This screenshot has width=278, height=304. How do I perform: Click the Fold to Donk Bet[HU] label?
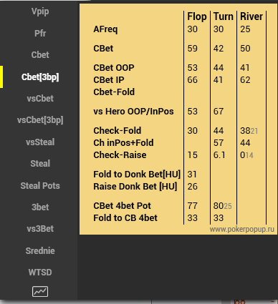pos(137,175)
